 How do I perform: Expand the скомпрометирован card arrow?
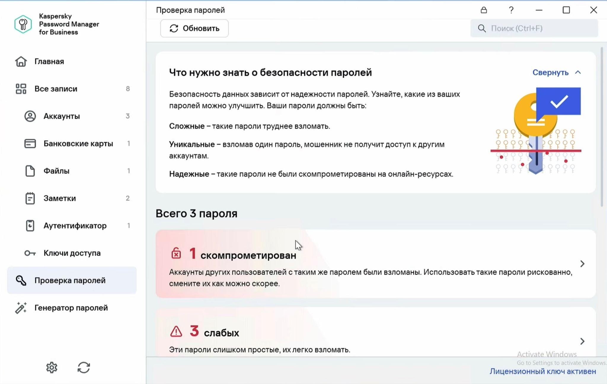582,264
